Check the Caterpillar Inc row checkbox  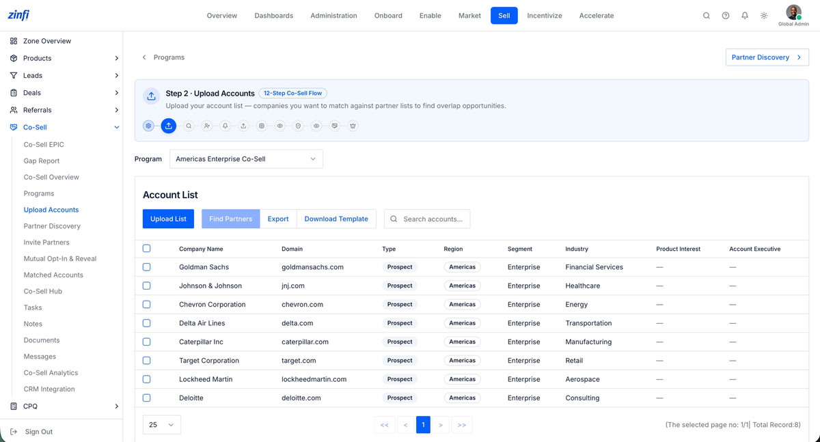[x=146, y=342]
